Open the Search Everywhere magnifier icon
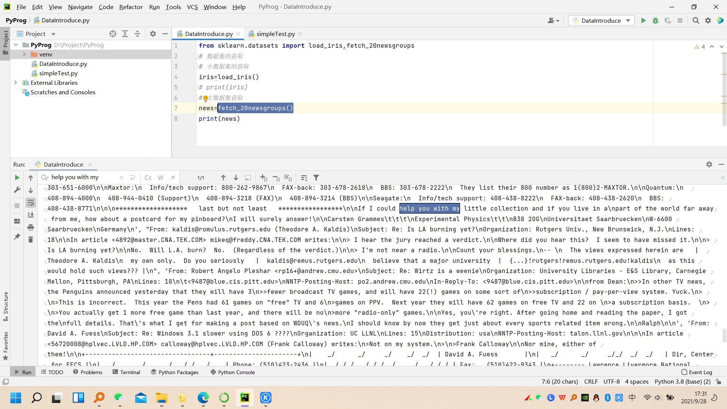This screenshot has width=727, height=409. 696,20
